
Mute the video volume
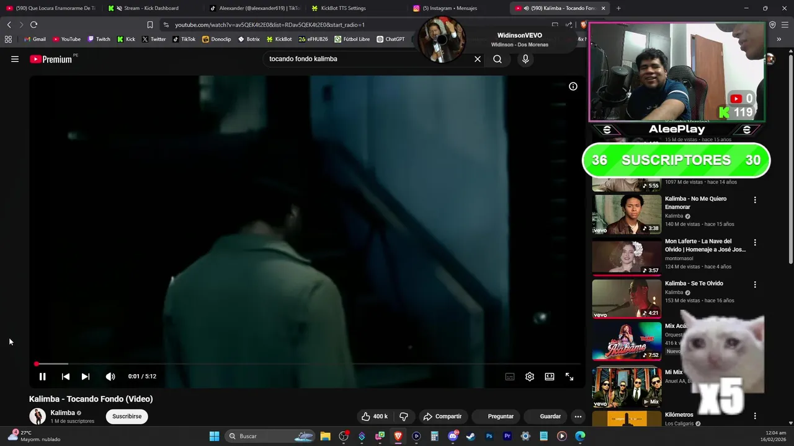click(x=110, y=376)
